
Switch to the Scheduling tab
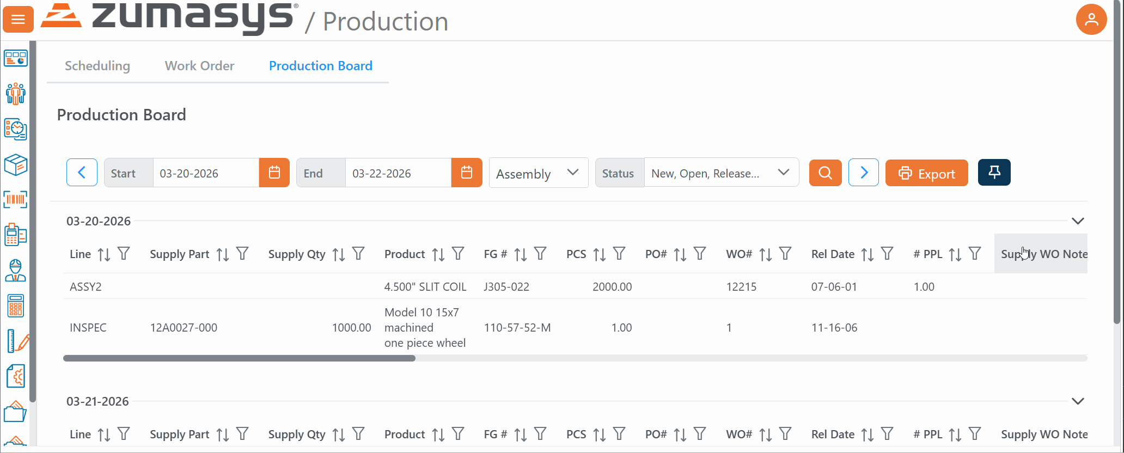[97, 66]
